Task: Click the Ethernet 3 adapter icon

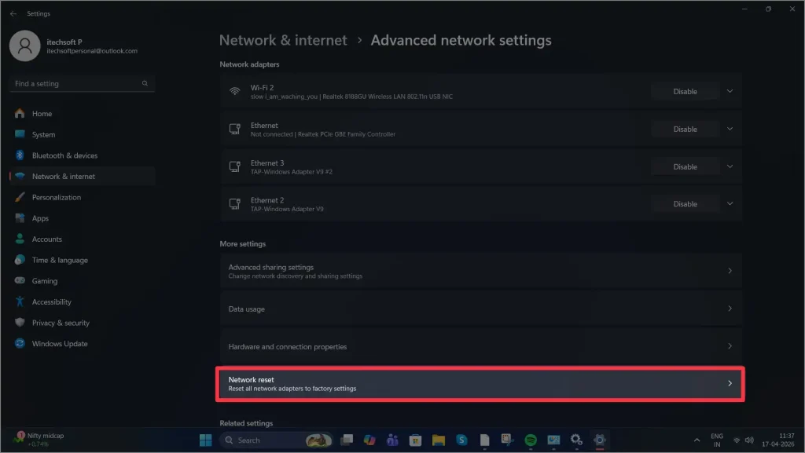Action: pos(234,166)
